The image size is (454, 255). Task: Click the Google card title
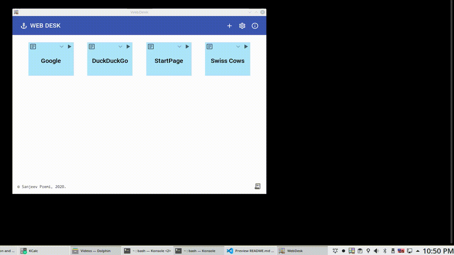coord(51,61)
